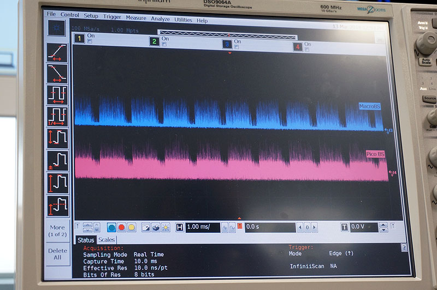Open channel 1 yellow setup button
This screenshot has height=290, width=437.
[x=79, y=38]
